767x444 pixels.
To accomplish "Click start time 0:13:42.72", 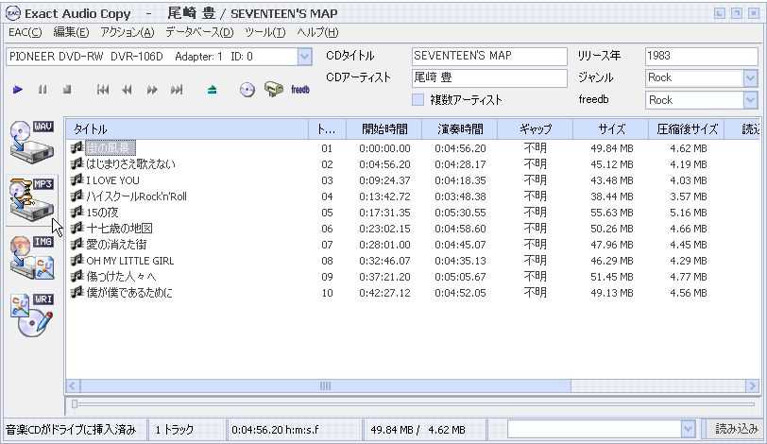I will (384, 196).
